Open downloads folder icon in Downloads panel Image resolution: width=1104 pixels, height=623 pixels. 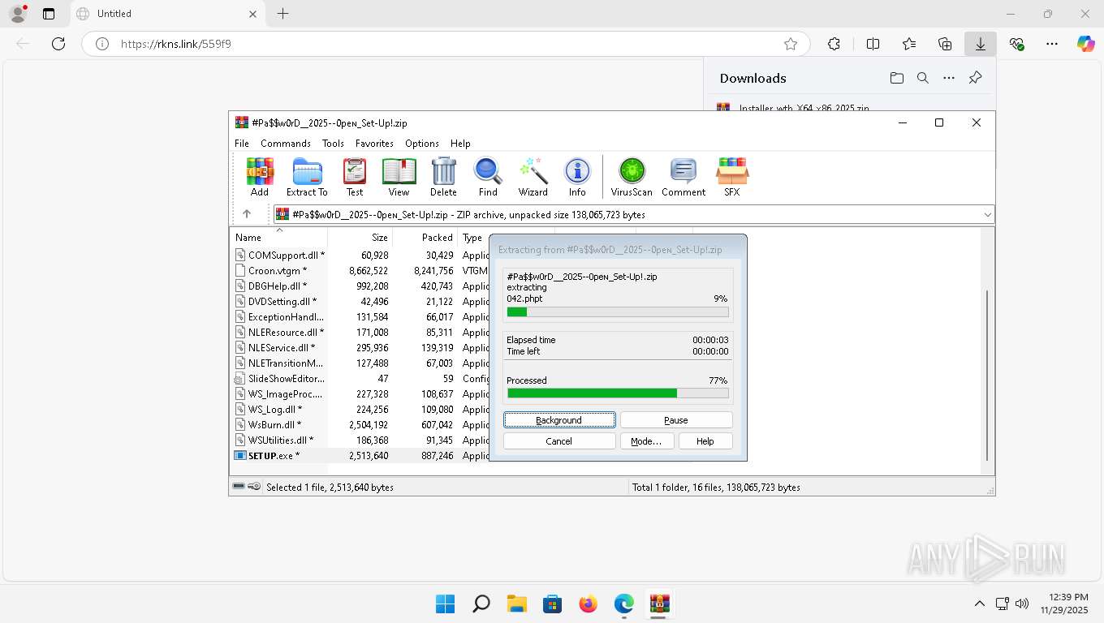(896, 78)
